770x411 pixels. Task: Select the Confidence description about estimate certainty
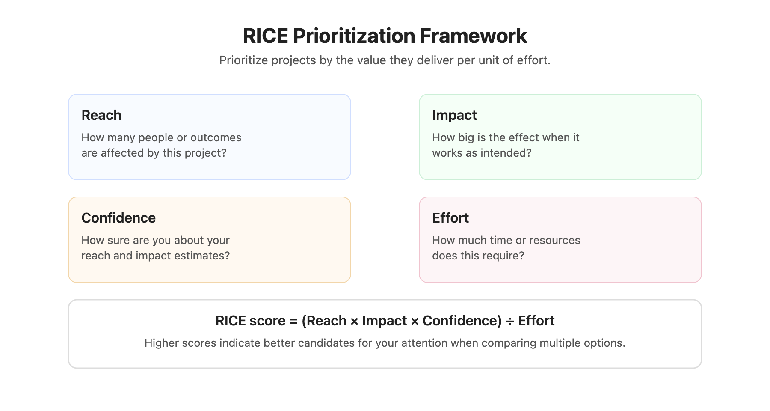156,248
